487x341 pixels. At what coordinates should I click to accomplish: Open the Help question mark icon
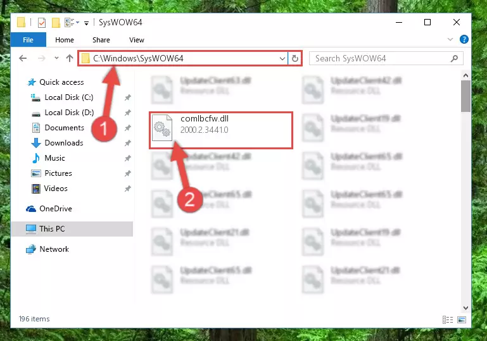(464, 39)
